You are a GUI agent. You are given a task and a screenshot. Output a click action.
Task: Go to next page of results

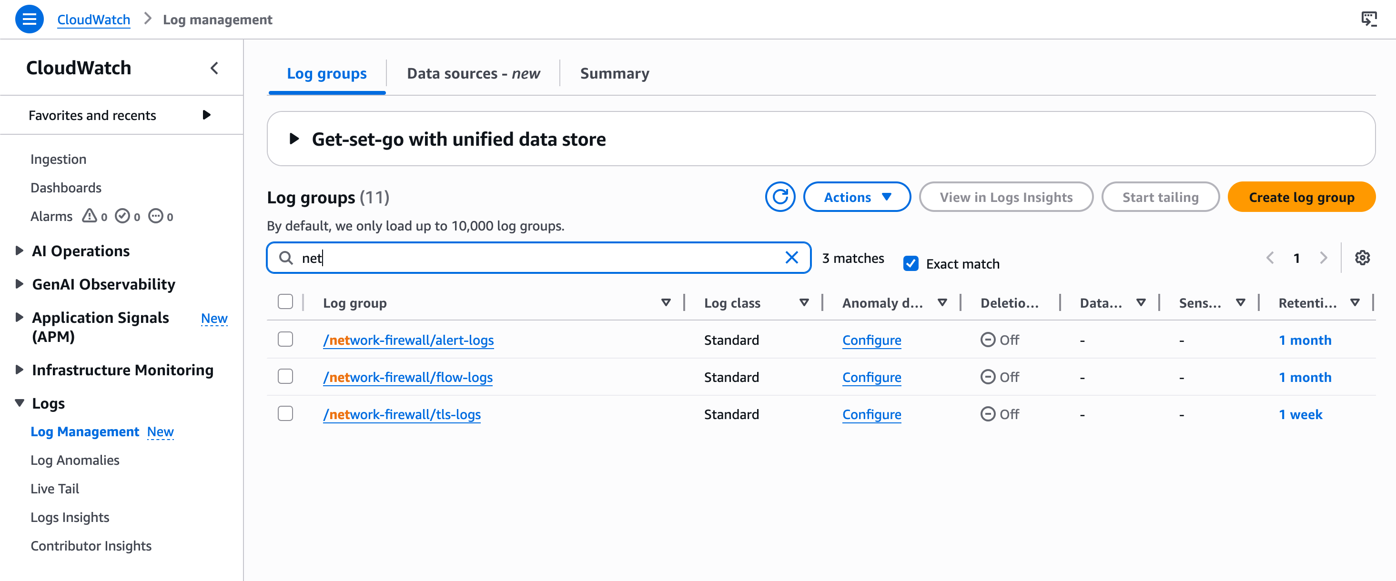coord(1323,258)
